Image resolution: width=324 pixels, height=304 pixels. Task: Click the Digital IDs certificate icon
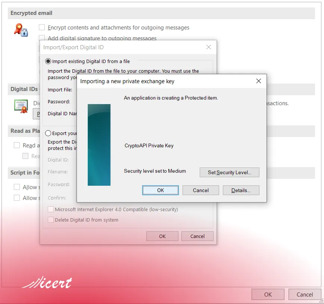pos(21,106)
